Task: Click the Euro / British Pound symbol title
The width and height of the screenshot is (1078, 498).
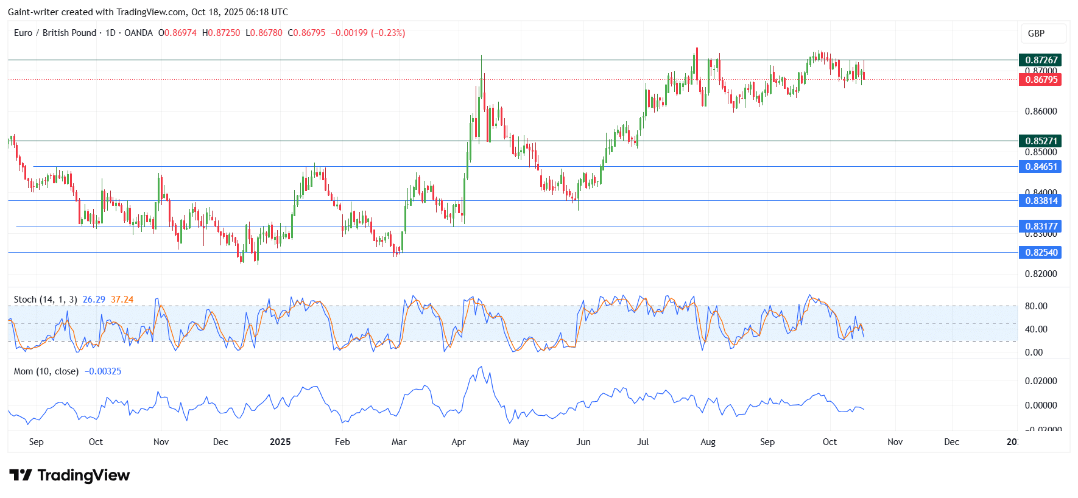Action: 55,33
